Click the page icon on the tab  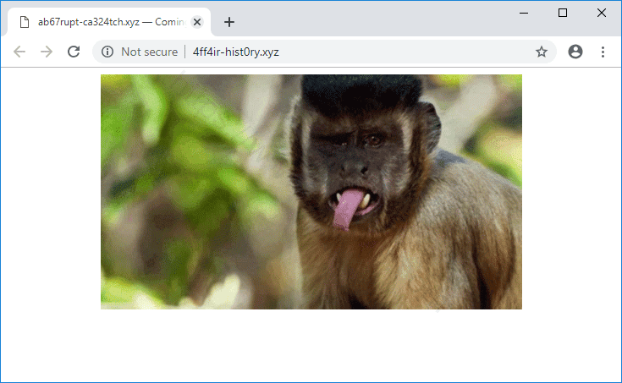point(25,22)
